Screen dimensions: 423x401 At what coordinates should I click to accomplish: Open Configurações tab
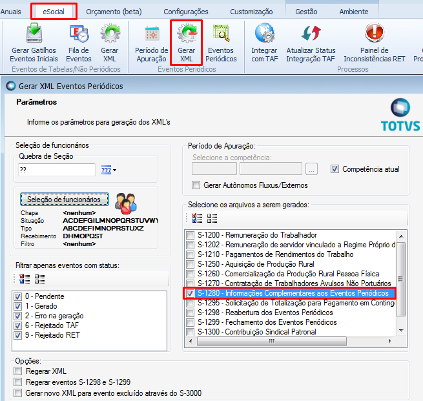[186, 12]
